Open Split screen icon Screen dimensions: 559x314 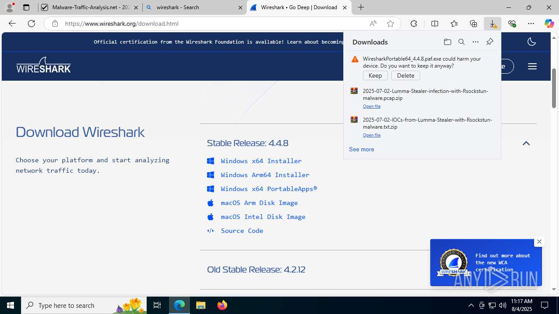coord(435,24)
